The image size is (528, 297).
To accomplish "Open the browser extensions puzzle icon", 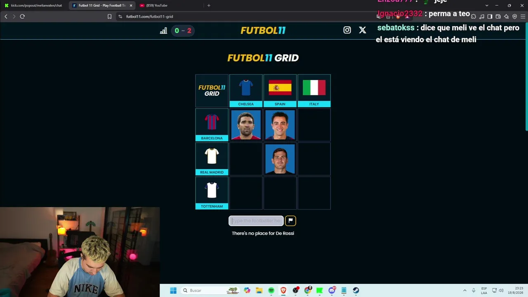I will [x=473, y=16].
